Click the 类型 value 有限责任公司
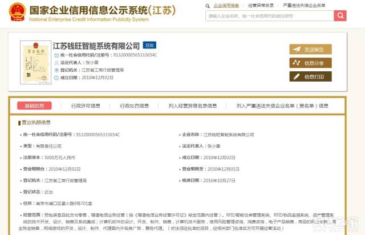 click(48, 146)
